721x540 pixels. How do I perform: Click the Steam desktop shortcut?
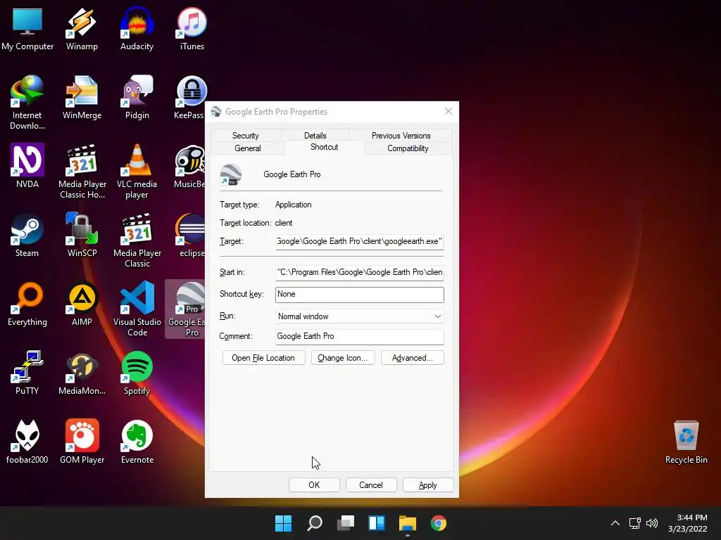pos(27,235)
